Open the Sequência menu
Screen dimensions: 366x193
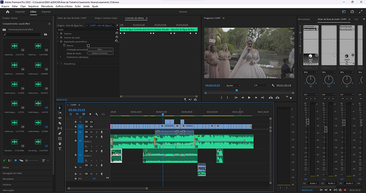pyautogui.click(x=33, y=7)
